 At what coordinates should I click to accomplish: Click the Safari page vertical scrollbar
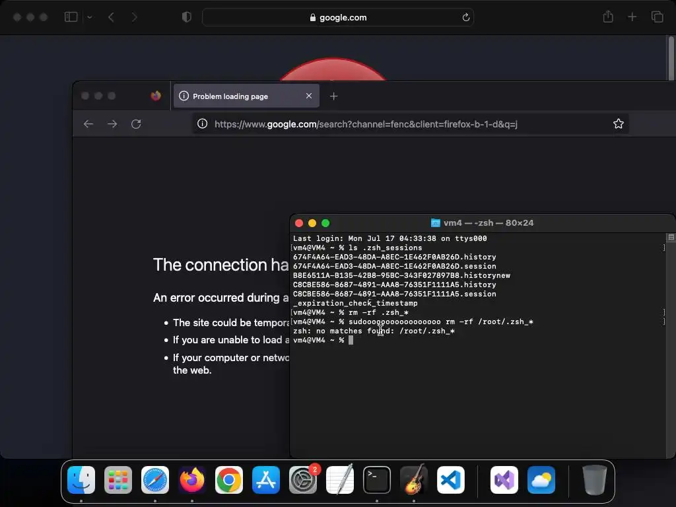(671, 58)
